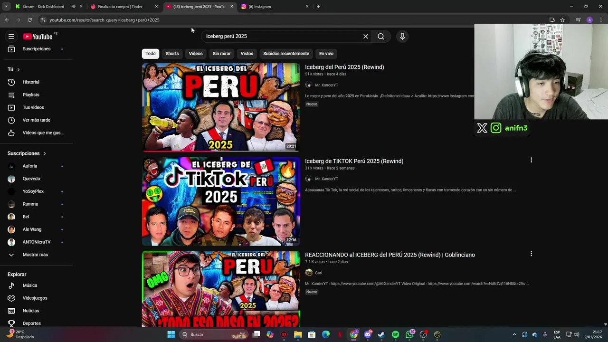Open more options for TikTok Perú video
The width and height of the screenshot is (608, 342).
point(531,160)
